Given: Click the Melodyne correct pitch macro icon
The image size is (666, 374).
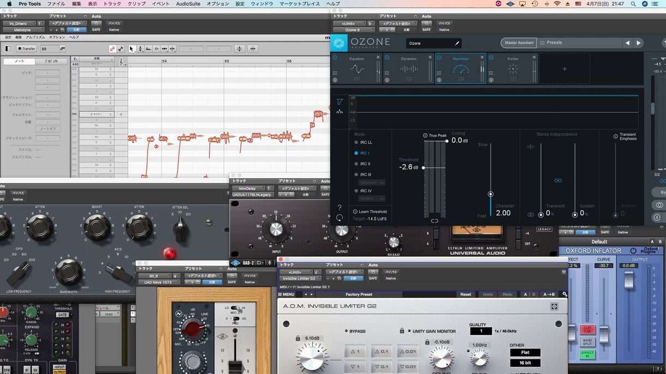Looking at the screenshot, I should click(x=239, y=49).
